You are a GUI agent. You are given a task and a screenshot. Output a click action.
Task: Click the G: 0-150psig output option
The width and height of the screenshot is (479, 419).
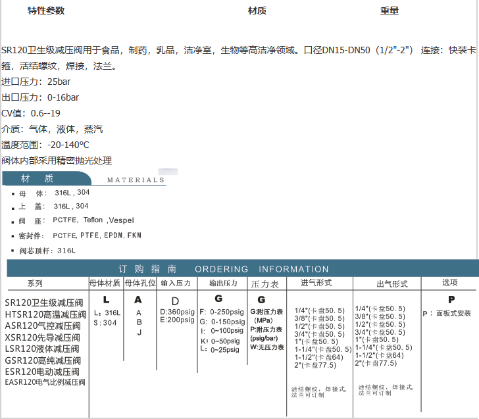[x=222, y=322]
